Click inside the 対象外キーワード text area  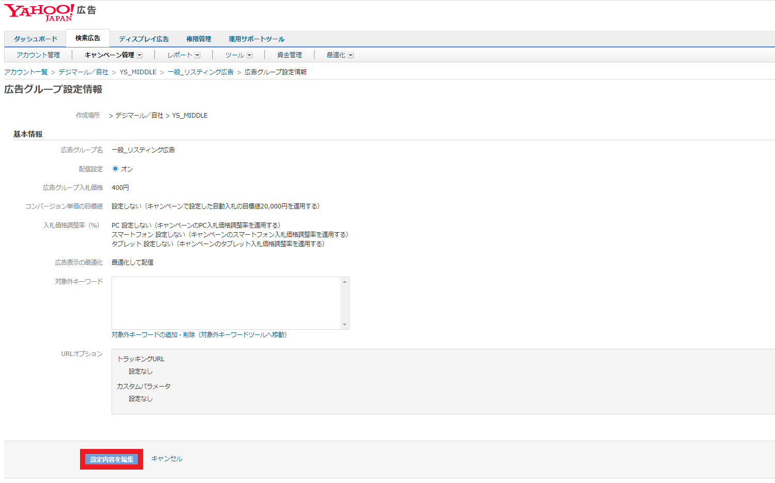click(x=226, y=303)
